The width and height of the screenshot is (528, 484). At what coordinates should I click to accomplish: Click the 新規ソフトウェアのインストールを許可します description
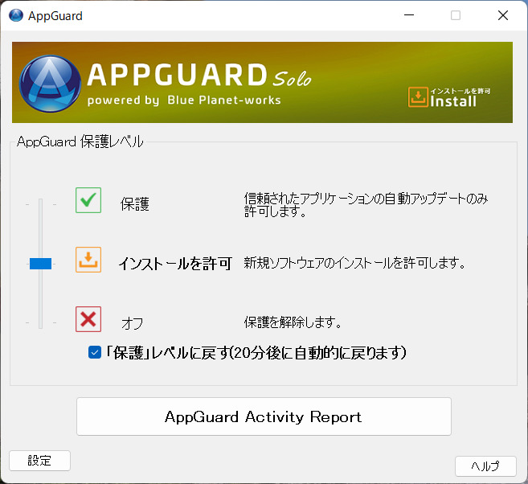coord(354,263)
